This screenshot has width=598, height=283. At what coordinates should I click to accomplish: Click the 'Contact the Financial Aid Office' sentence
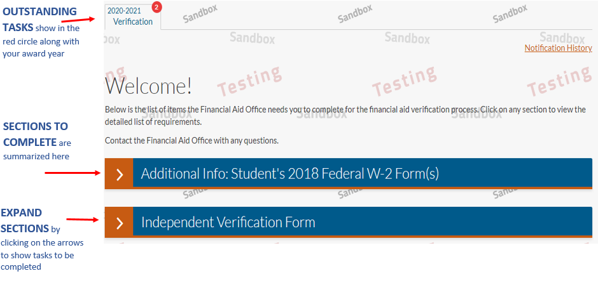tap(191, 140)
